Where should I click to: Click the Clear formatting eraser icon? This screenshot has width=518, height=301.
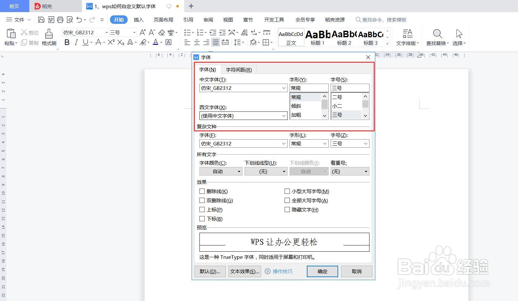pyautogui.click(x=161, y=32)
